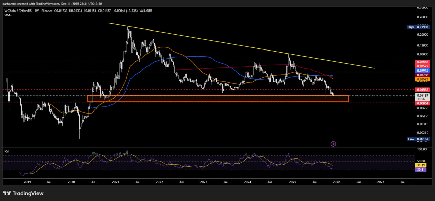Click the Low 0.00157 price label
435x201 pixels.
(x=420, y=139)
